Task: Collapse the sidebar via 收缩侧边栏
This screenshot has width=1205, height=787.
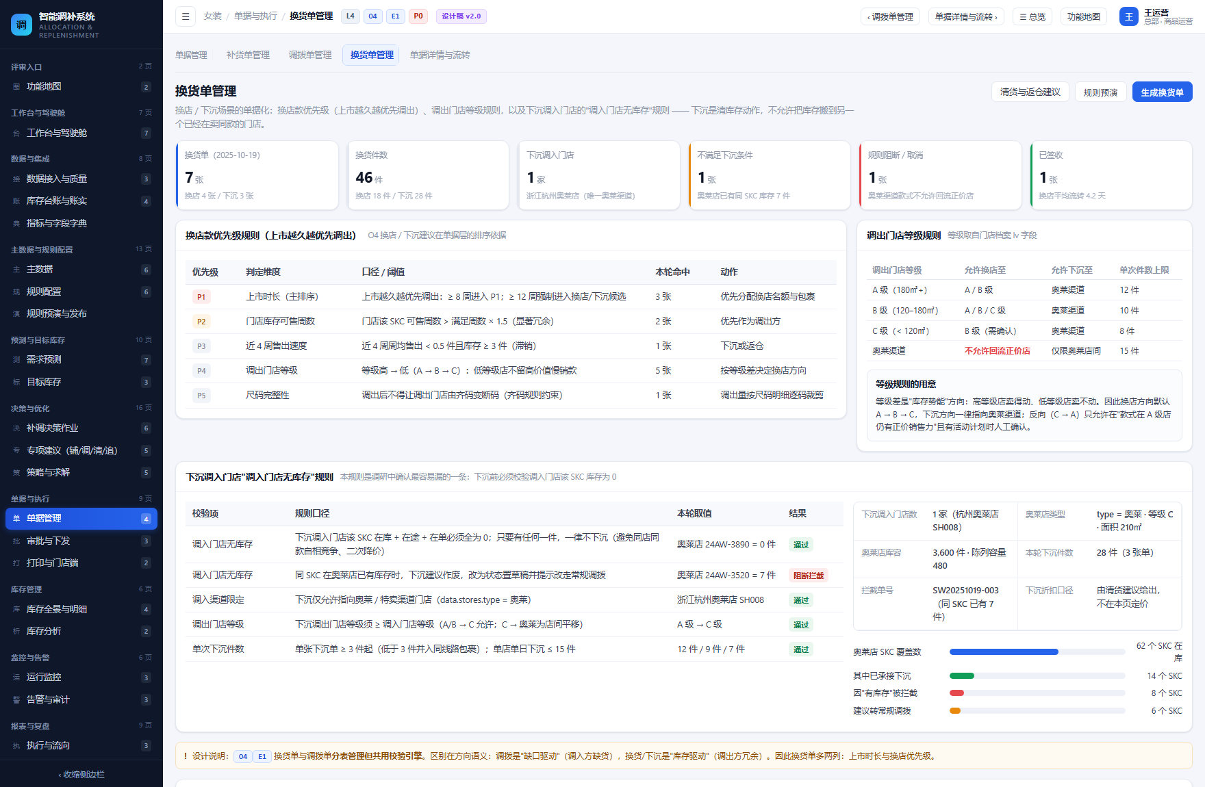Action: click(x=81, y=775)
